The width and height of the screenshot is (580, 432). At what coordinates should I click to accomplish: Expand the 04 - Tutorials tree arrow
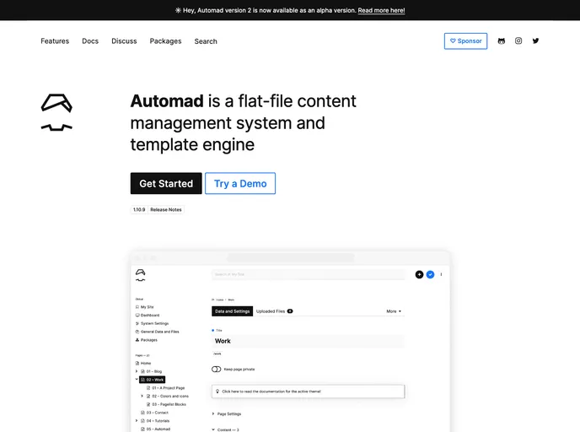coord(137,420)
